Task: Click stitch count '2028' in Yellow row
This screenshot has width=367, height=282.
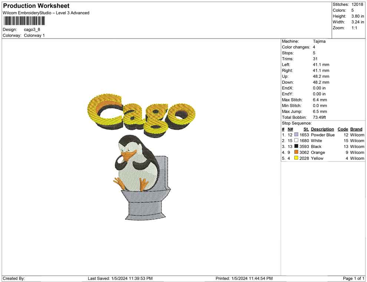Action: tap(304, 158)
